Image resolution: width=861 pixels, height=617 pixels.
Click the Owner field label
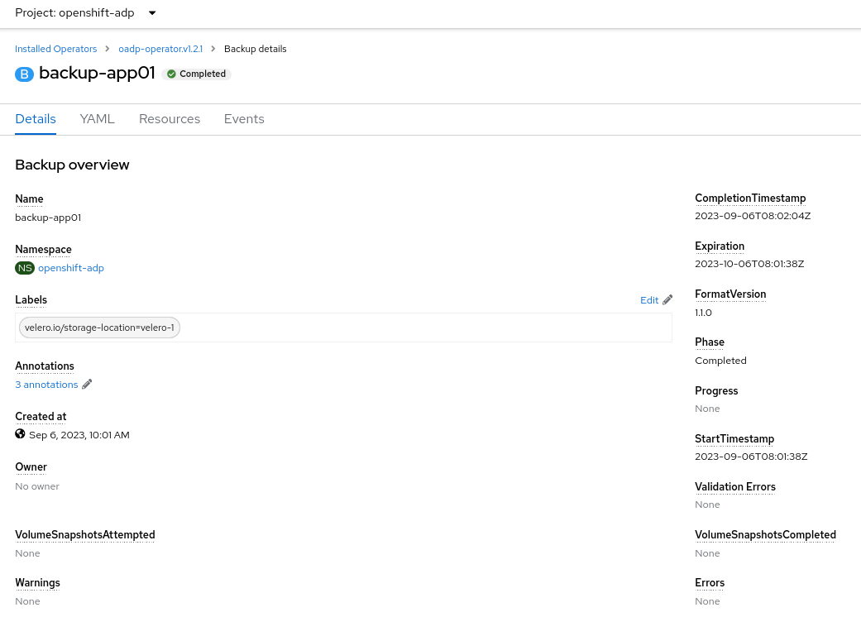(31, 467)
